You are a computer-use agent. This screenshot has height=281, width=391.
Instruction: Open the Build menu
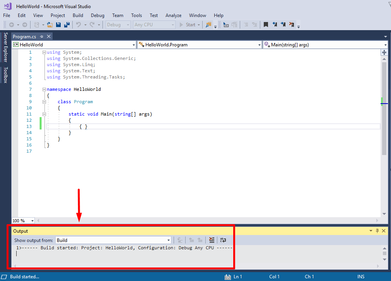point(78,15)
